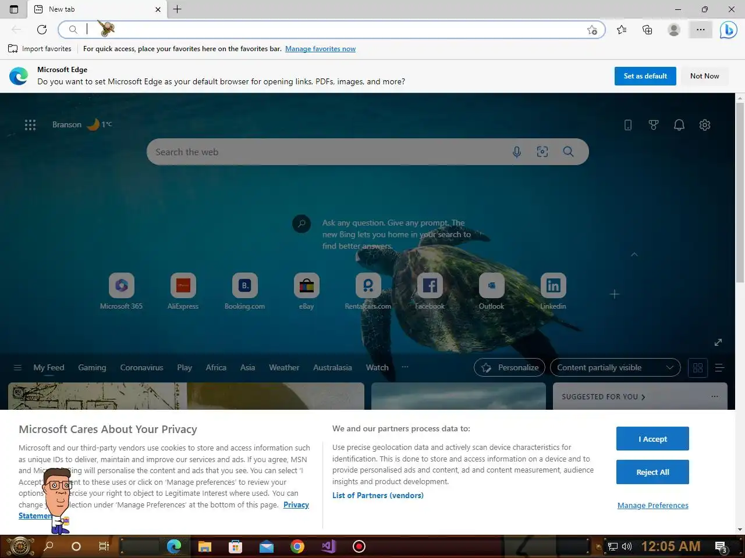Start visual search camera icon
This screenshot has width=745, height=558.
(542, 152)
